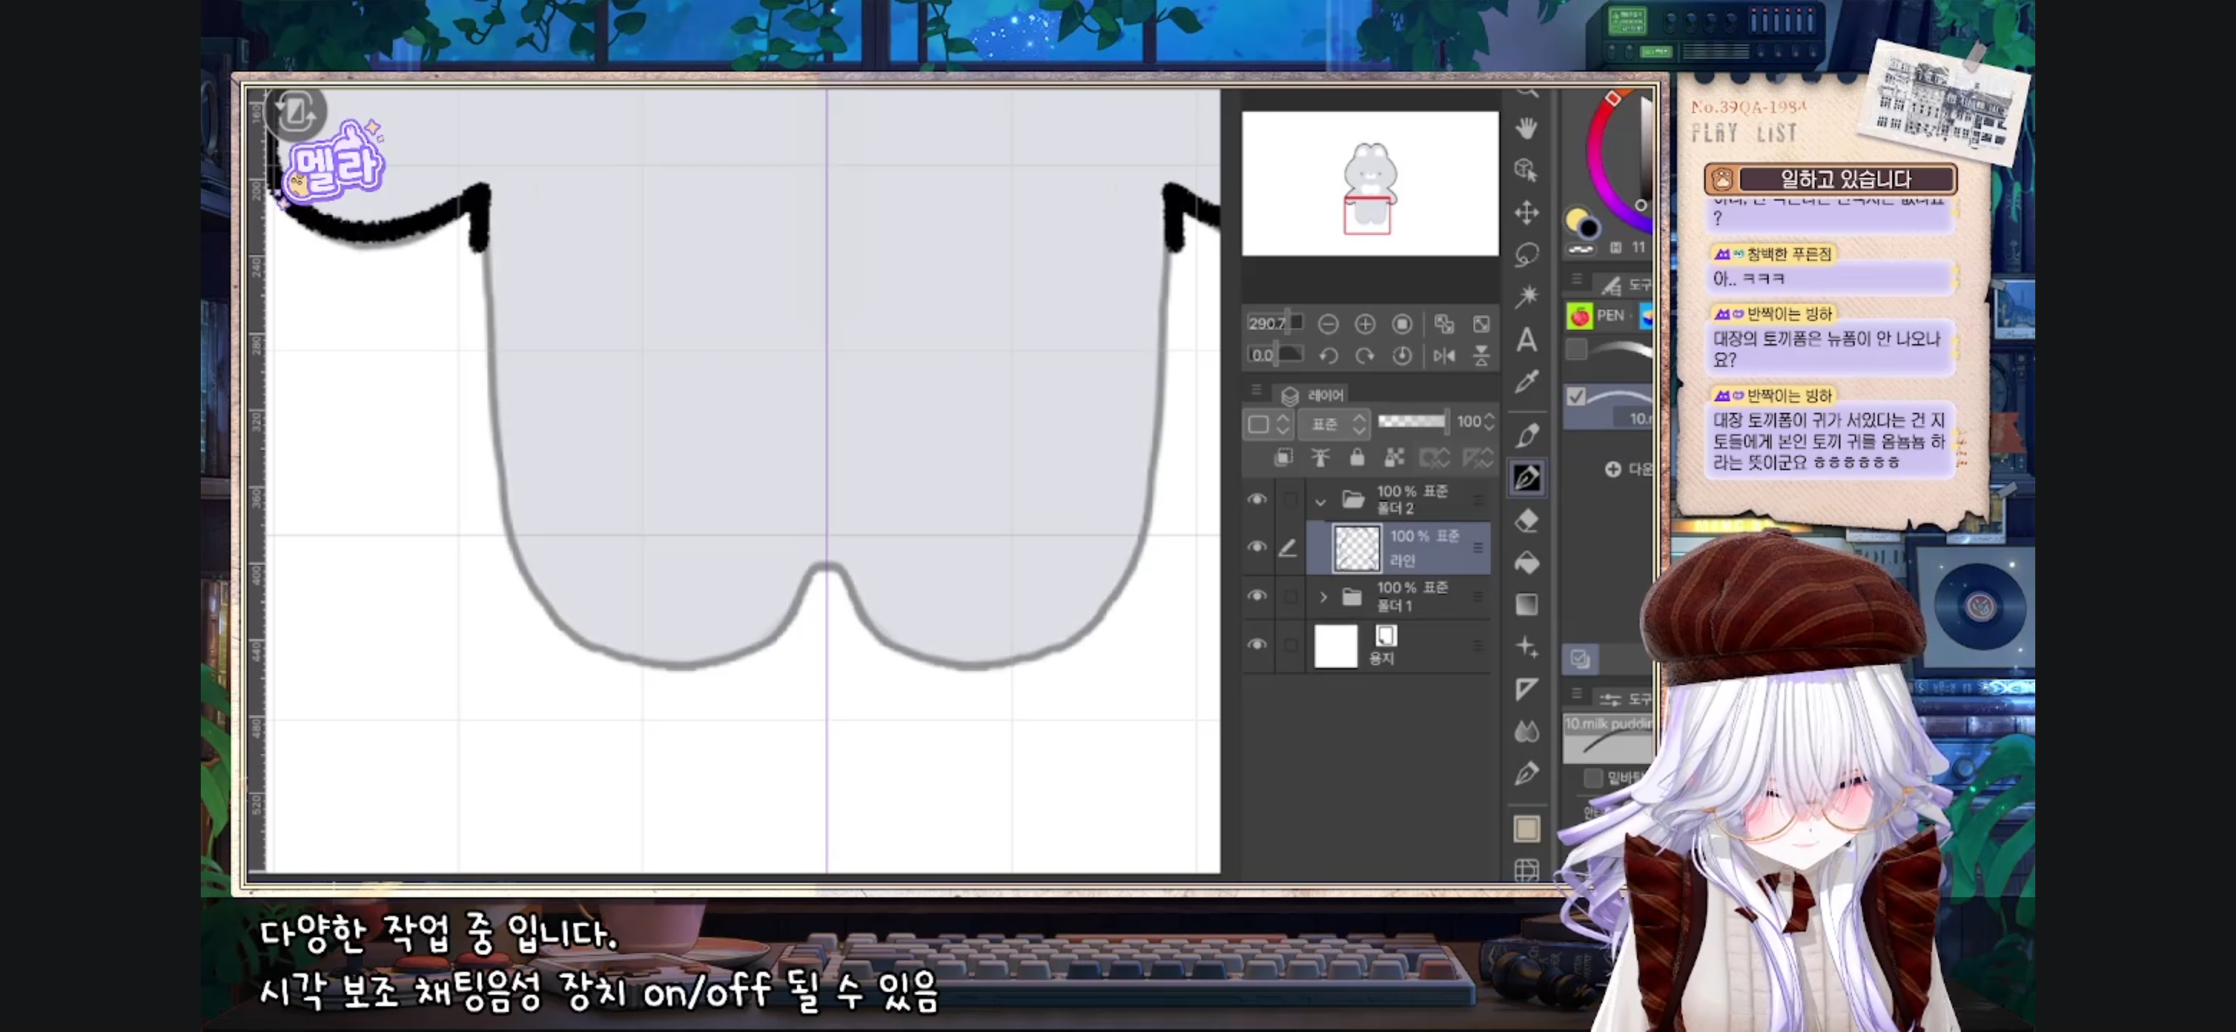
Task: Toggle the checked sub tool checkbox under PEN
Action: [x=1577, y=396]
